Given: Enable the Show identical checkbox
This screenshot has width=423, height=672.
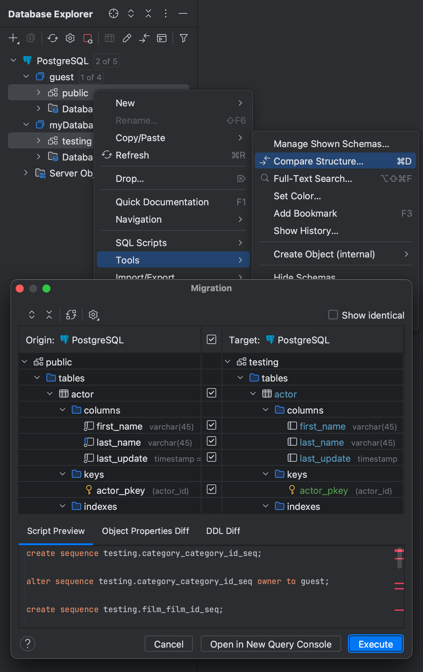Looking at the screenshot, I should [333, 315].
